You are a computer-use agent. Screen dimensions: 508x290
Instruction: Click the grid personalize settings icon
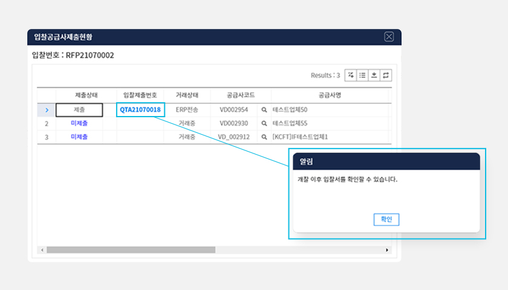pos(351,76)
